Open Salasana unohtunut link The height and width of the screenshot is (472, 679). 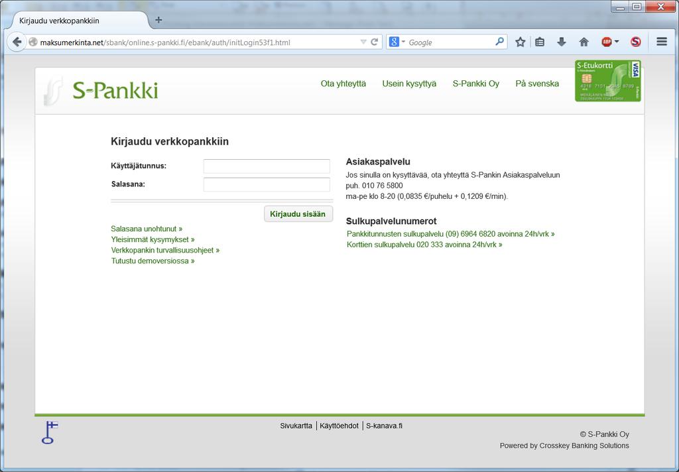(x=147, y=229)
